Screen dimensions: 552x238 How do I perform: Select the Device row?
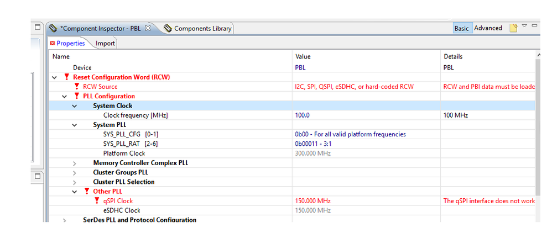(x=292, y=67)
